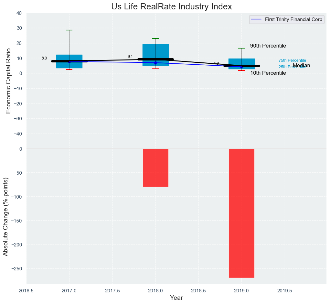Screen dimensions: 330x304
Task: Click the 2017.5 x-axis tick label
Action: [112, 290]
